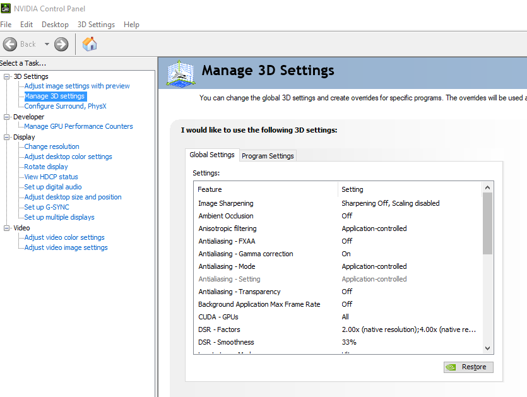The height and width of the screenshot is (397, 527).
Task: Open Adjust image settings with preview
Action: [x=77, y=86]
